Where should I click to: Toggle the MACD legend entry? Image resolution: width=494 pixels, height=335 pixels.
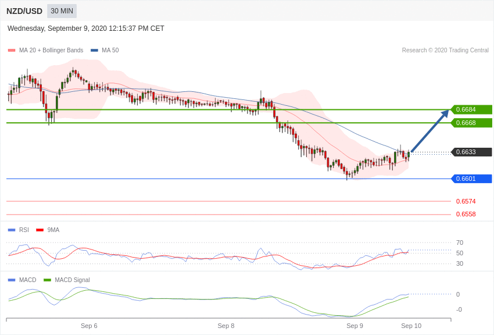point(22,280)
